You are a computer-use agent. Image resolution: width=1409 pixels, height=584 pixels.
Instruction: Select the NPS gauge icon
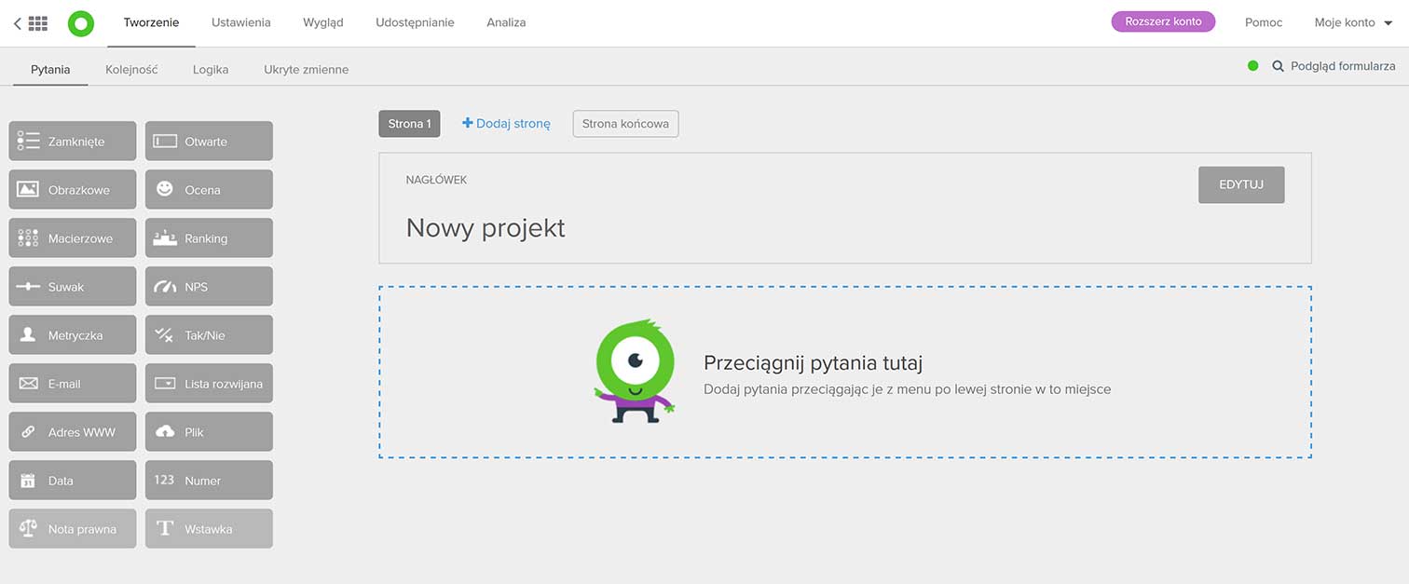[165, 287]
